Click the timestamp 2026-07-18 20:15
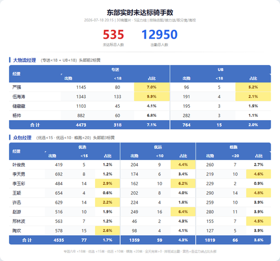Screen dimensions: 280x261 pos(99,20)
